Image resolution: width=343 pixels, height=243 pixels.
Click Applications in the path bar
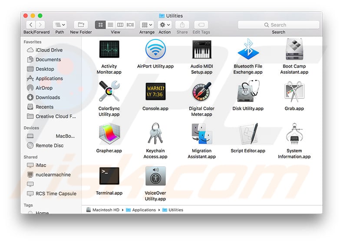[141, 210]
